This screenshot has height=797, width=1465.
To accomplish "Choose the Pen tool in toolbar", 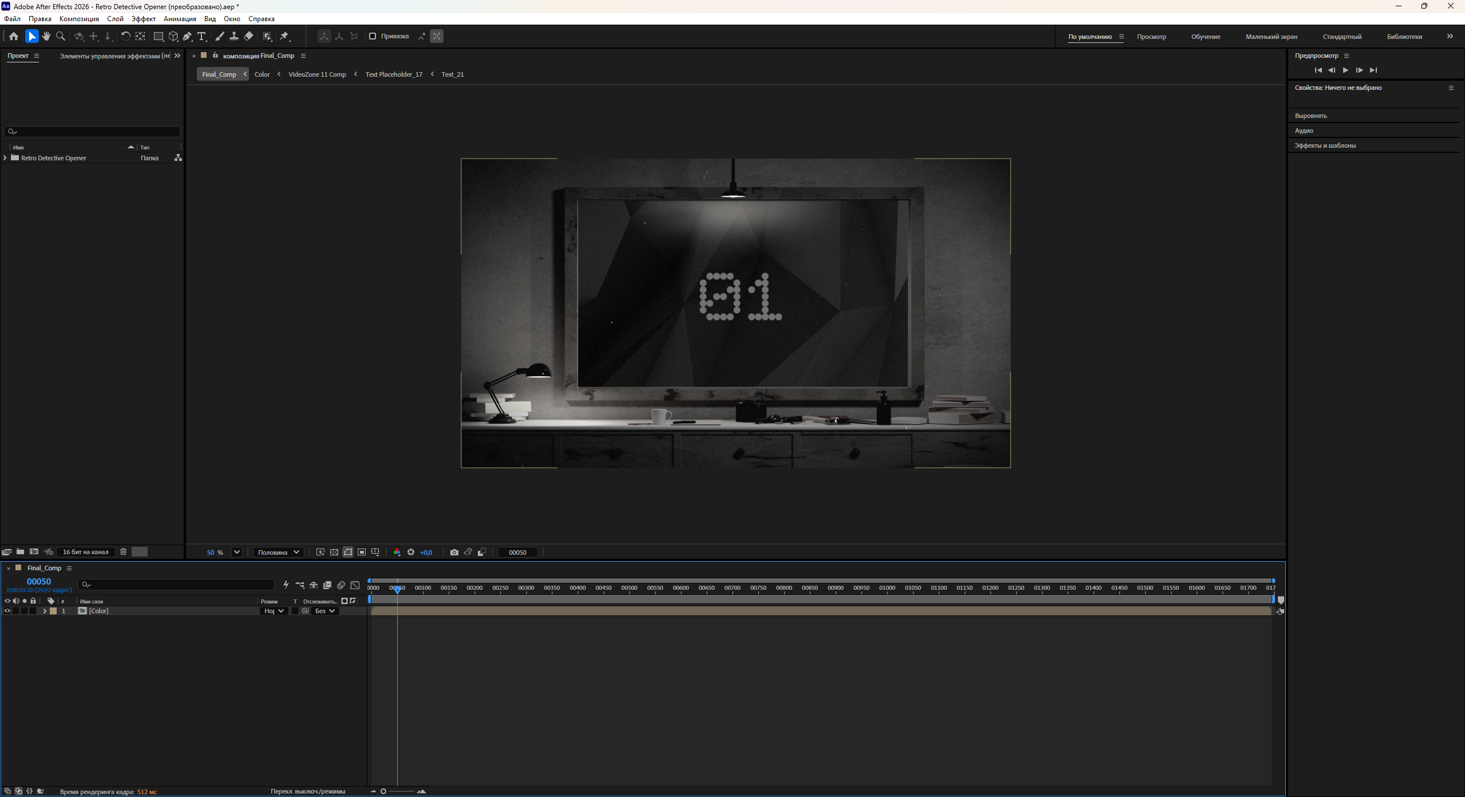I will coord(187,36).
